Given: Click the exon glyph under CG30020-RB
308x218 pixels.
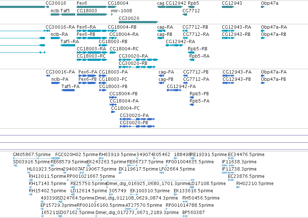Looking at the screenshot, I should point(137,67).
